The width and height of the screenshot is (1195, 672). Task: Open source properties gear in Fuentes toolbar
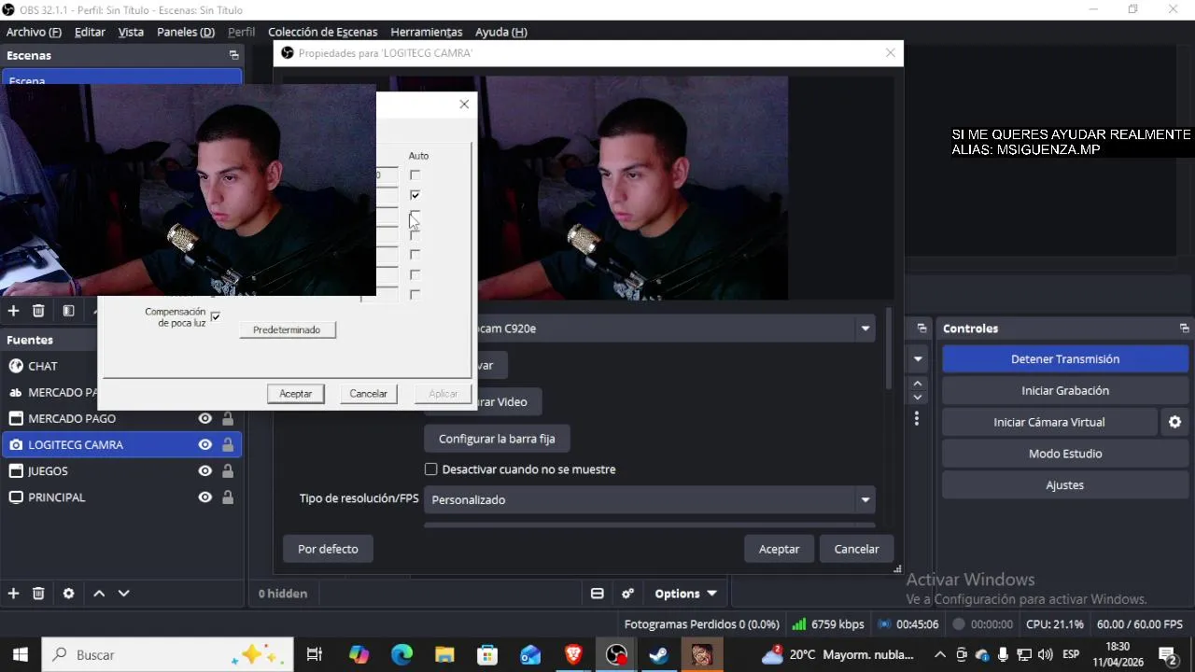tap(68, 593)
